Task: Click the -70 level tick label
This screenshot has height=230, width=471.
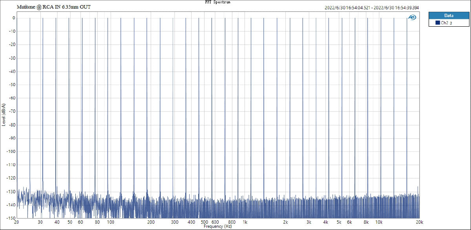Action: coord(12,111)
